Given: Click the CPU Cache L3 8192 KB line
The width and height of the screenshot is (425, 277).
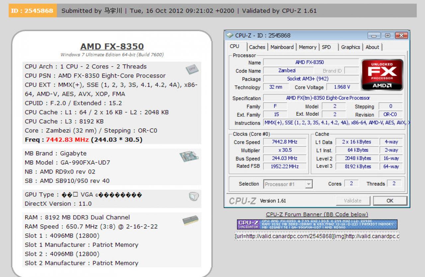Looking at the screenshot, I should (x=64, y=121).
